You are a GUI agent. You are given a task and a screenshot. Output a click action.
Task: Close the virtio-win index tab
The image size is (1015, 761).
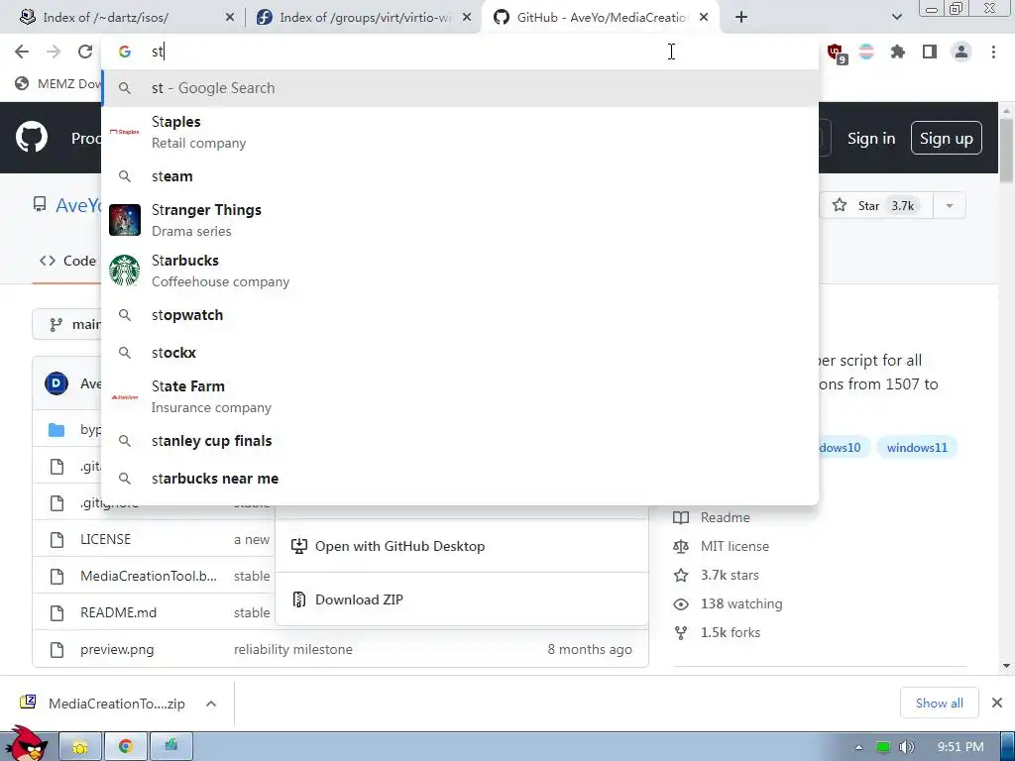[x=467, y=18]
